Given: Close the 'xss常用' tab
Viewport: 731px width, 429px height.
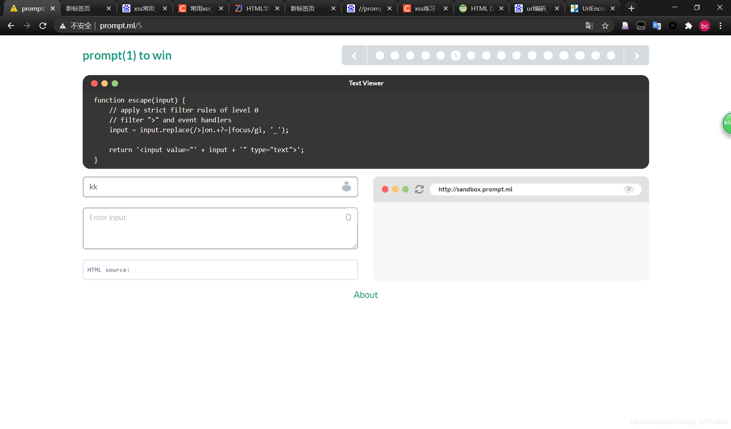Looking at the screenshot, I should tap(165, 8).
